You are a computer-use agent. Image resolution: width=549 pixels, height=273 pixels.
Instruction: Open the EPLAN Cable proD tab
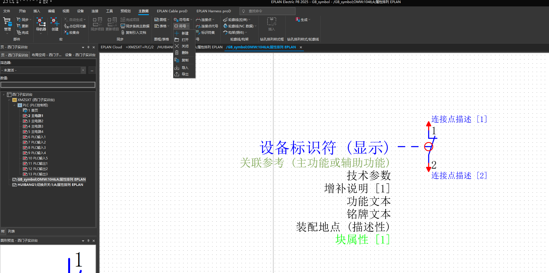172,11
